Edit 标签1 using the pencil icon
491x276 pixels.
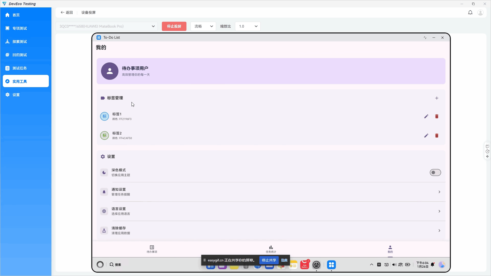(426, 116)
